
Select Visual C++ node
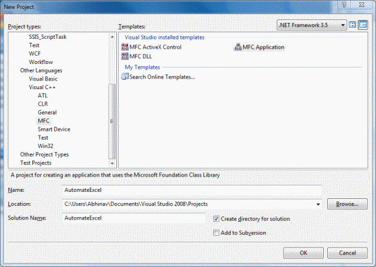pyautogui.click(x=42, y=87)
